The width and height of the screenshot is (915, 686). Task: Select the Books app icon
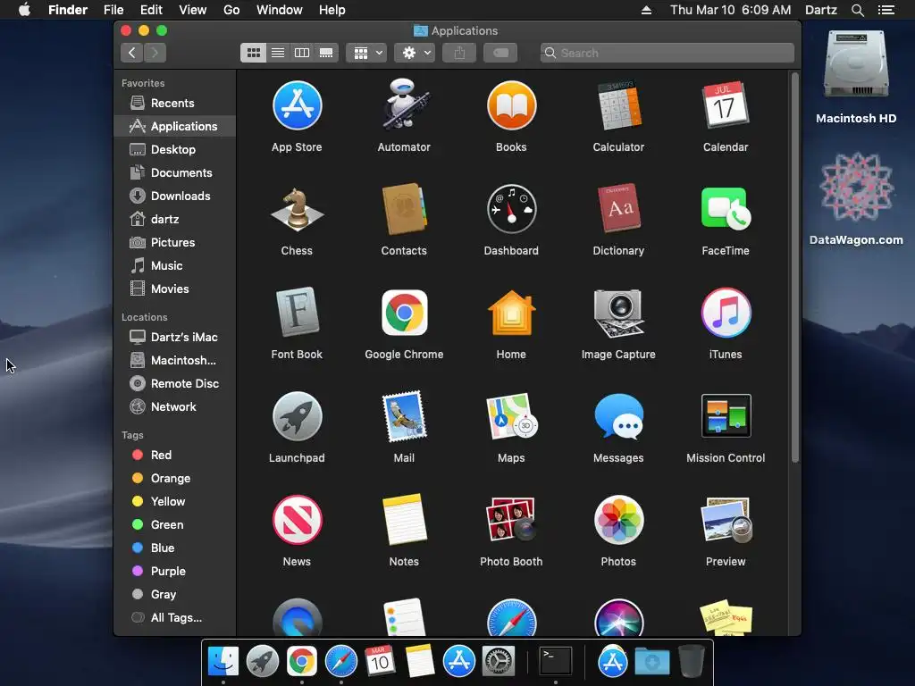[x=511, y=105]
